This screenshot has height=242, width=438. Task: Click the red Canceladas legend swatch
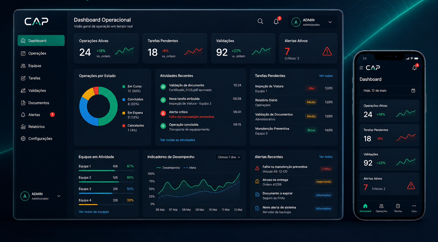tap(124, 126)
